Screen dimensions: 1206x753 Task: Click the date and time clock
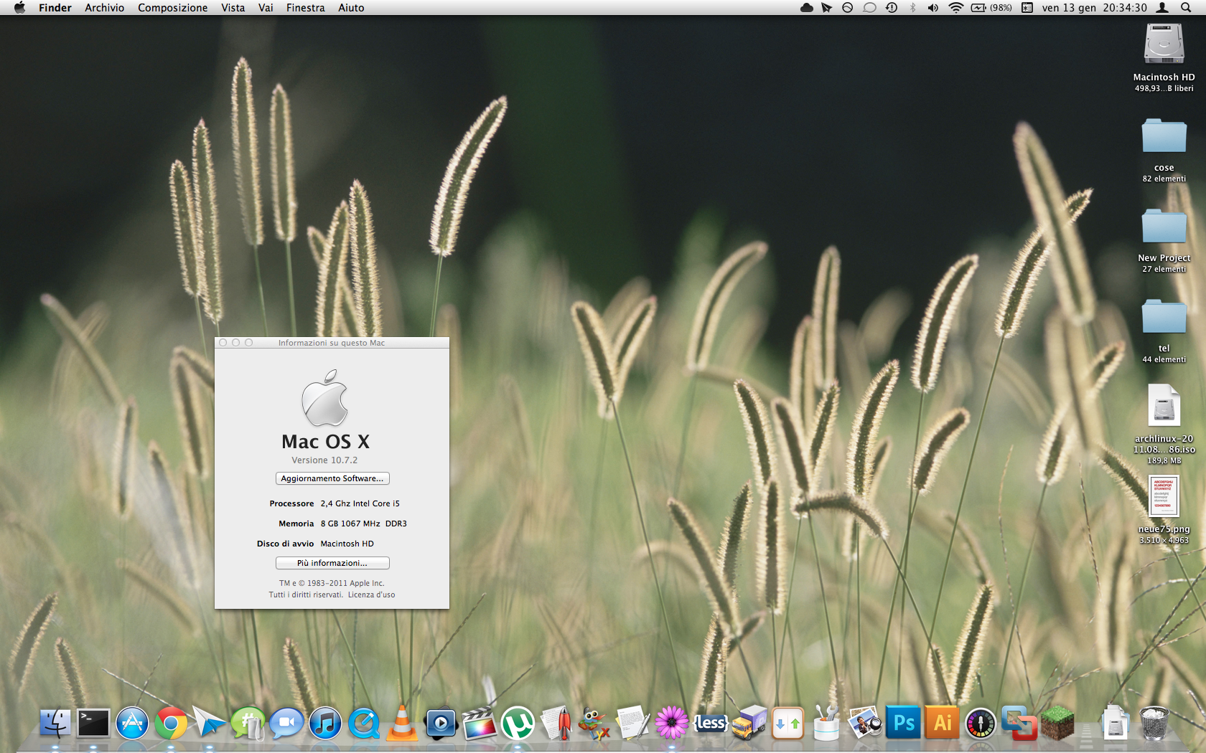point(1094,7)
